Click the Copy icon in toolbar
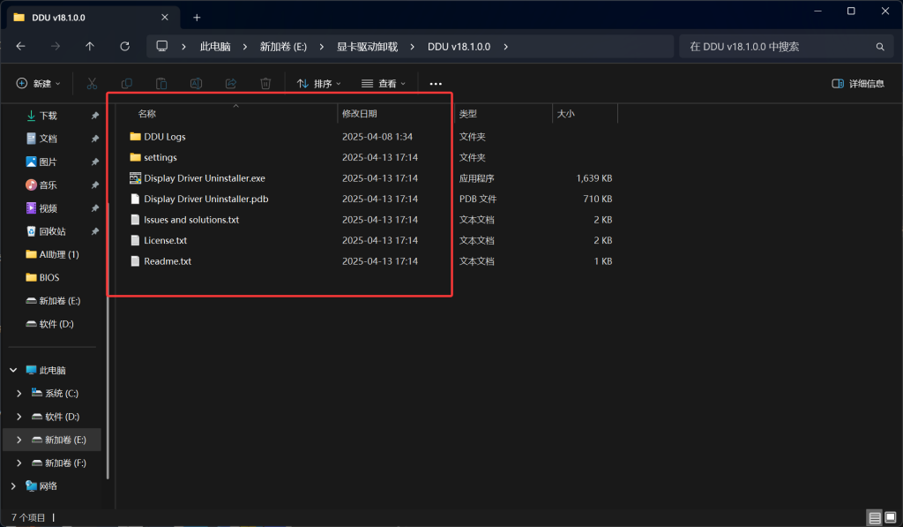903x527 pixels. coord(127,84)
